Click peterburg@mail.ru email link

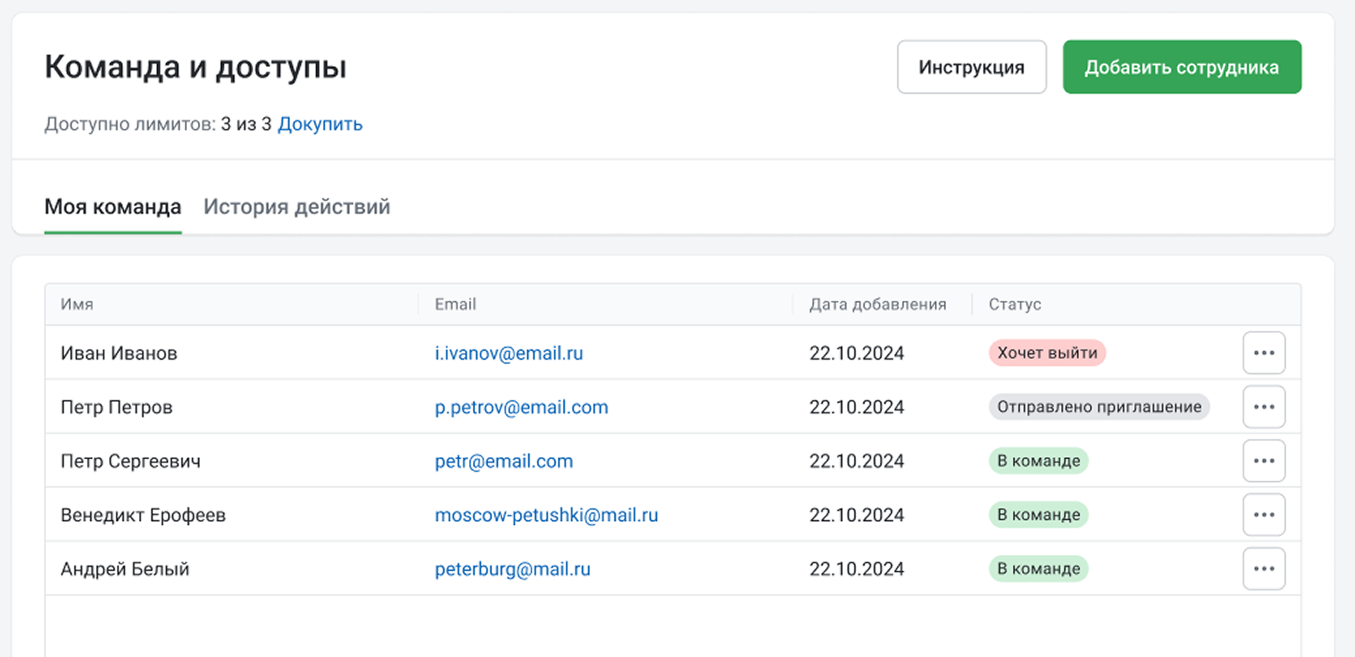click(x=513, y=570)
